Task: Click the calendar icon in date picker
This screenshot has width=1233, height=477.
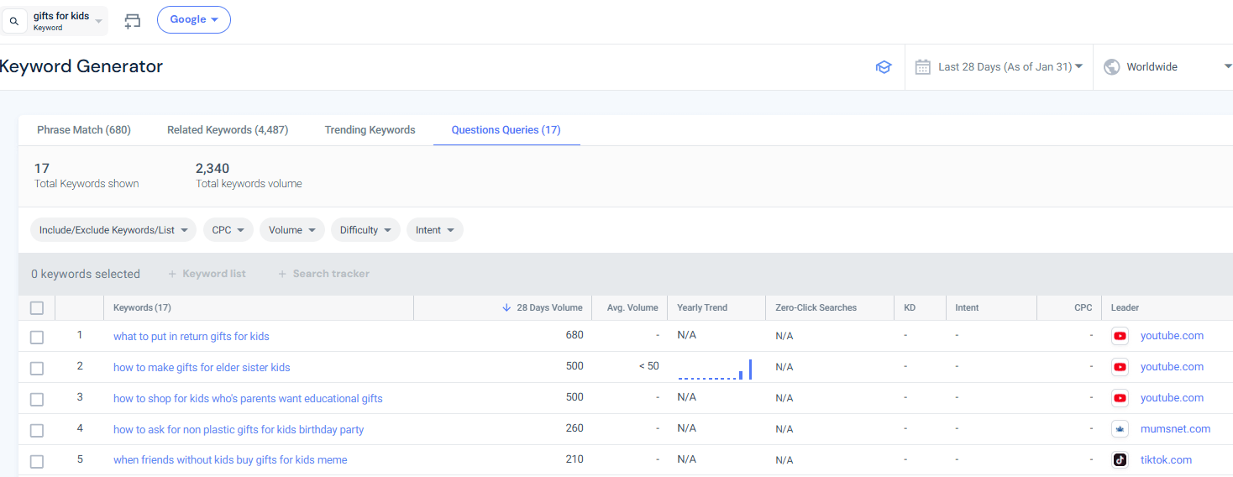Action: coord(922,67)
